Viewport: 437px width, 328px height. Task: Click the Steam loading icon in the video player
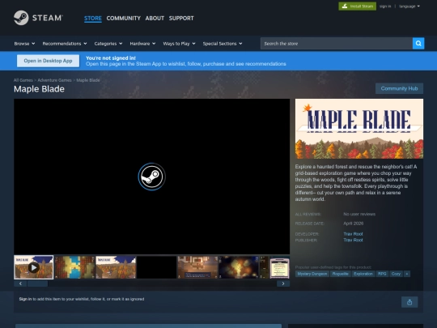pos(152,177)
